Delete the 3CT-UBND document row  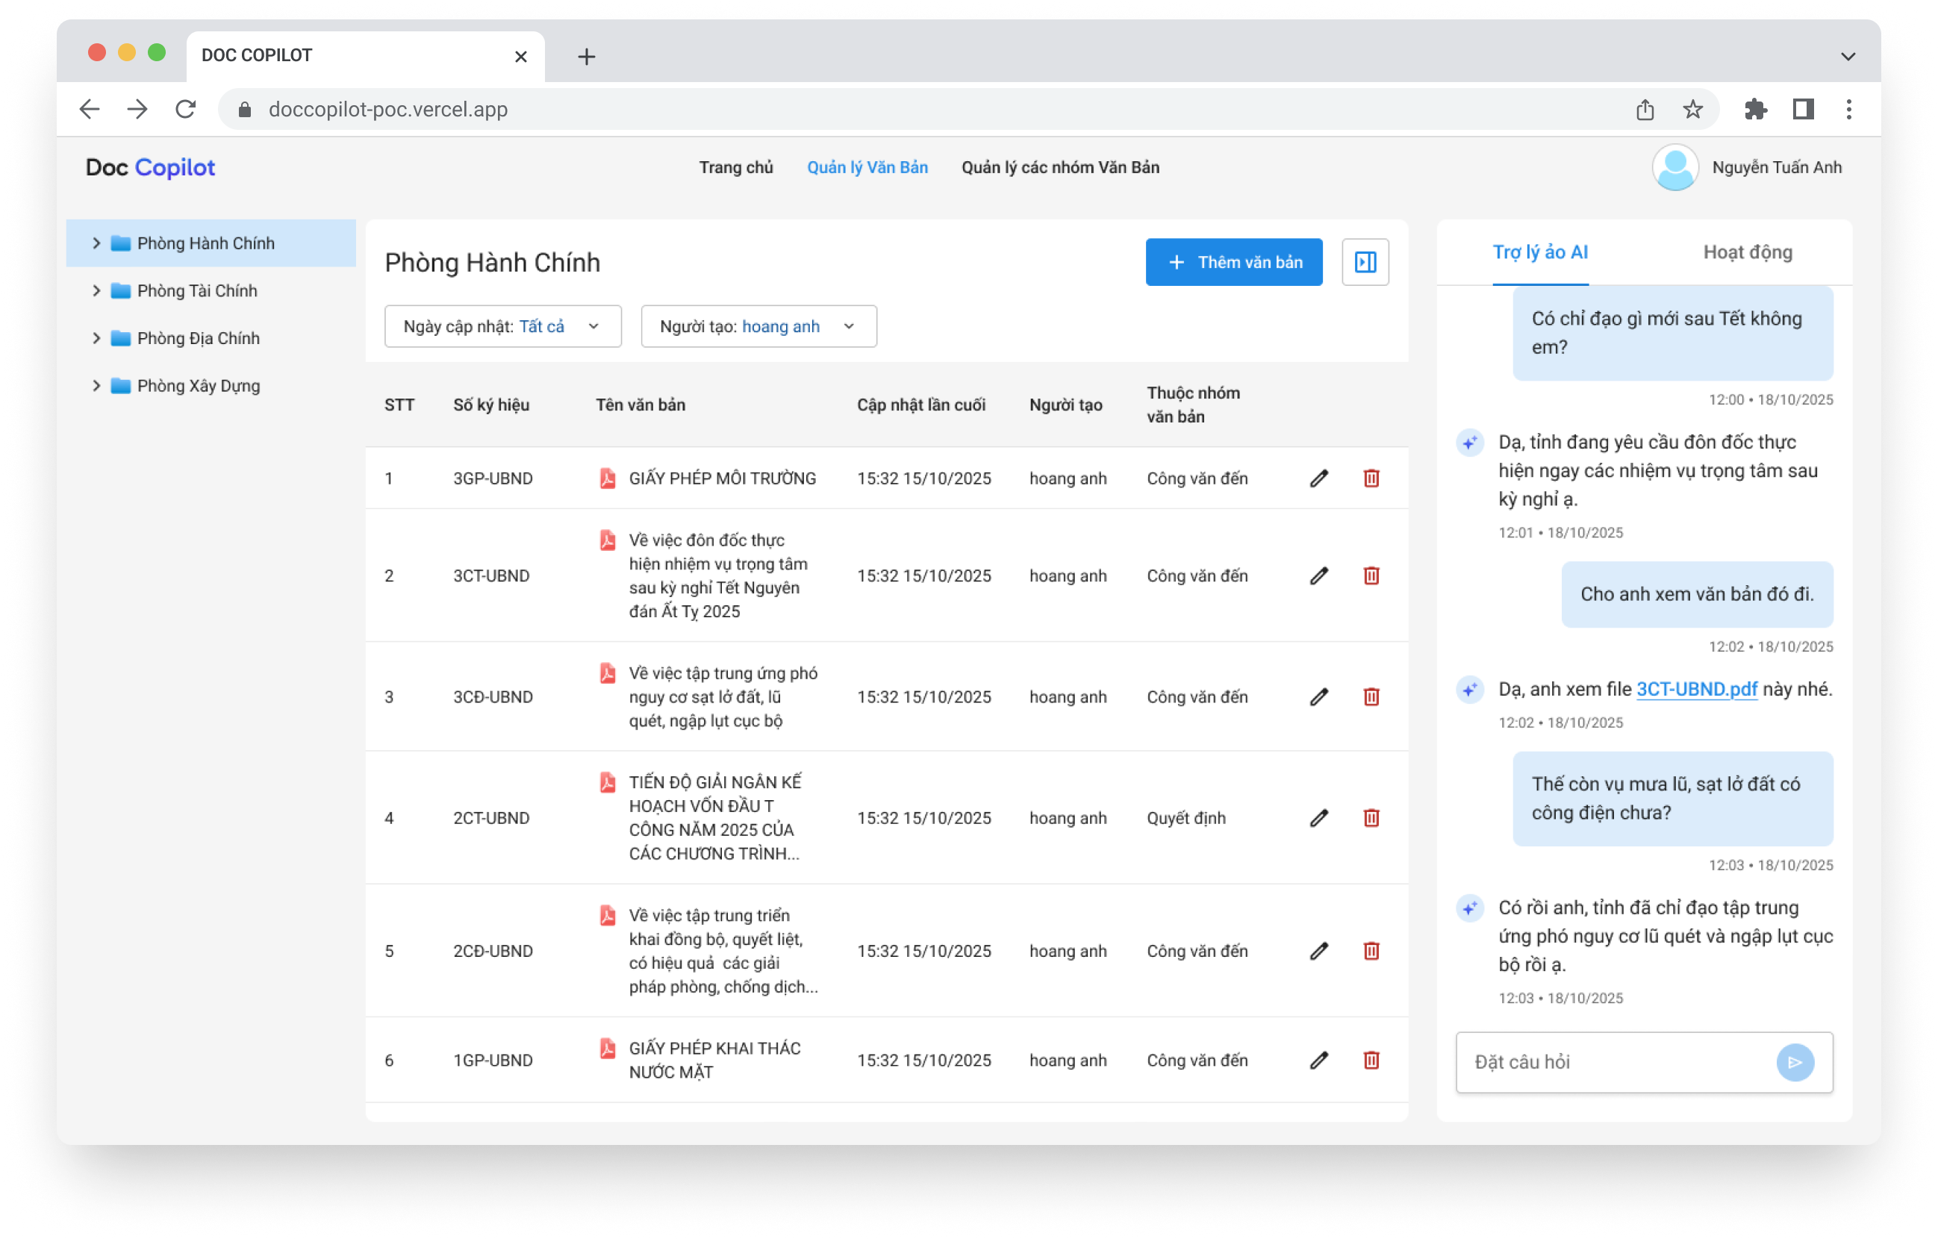[x=1371, y=576]
